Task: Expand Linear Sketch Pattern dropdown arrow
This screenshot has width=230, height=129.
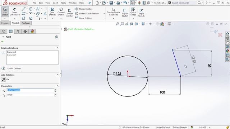Action: point(104,14)
